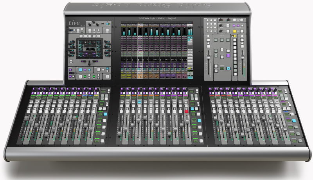Image resolution: width=313 pixels, height=180 pixels.
Task: Tap the cyan button on the right fader bank's side column
Action: tap(294, 121)
